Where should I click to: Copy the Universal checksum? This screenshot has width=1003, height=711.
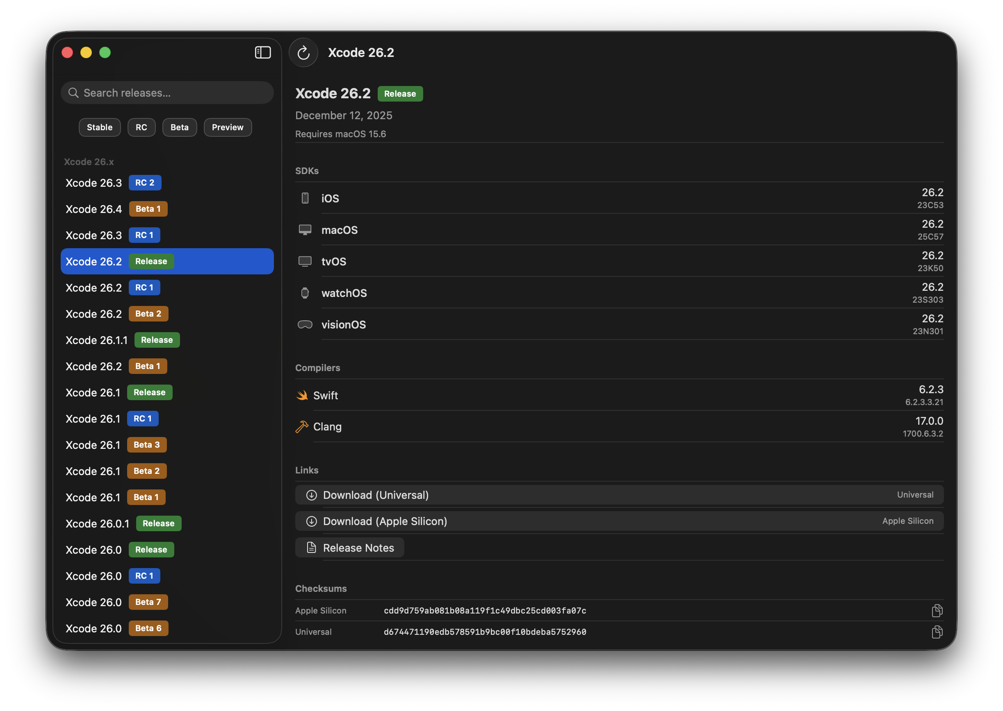click(x=937, y=632)
